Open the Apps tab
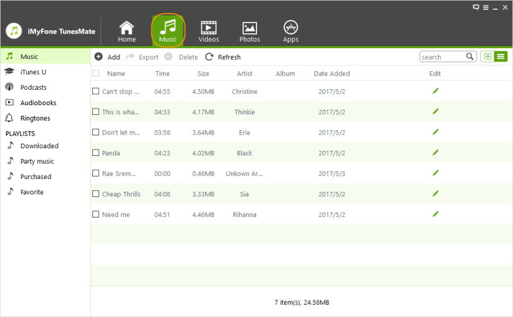513x317 pixels. coord(290,31)
